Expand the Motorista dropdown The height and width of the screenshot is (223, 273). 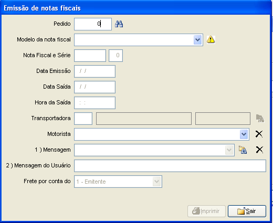coord(244,134)
